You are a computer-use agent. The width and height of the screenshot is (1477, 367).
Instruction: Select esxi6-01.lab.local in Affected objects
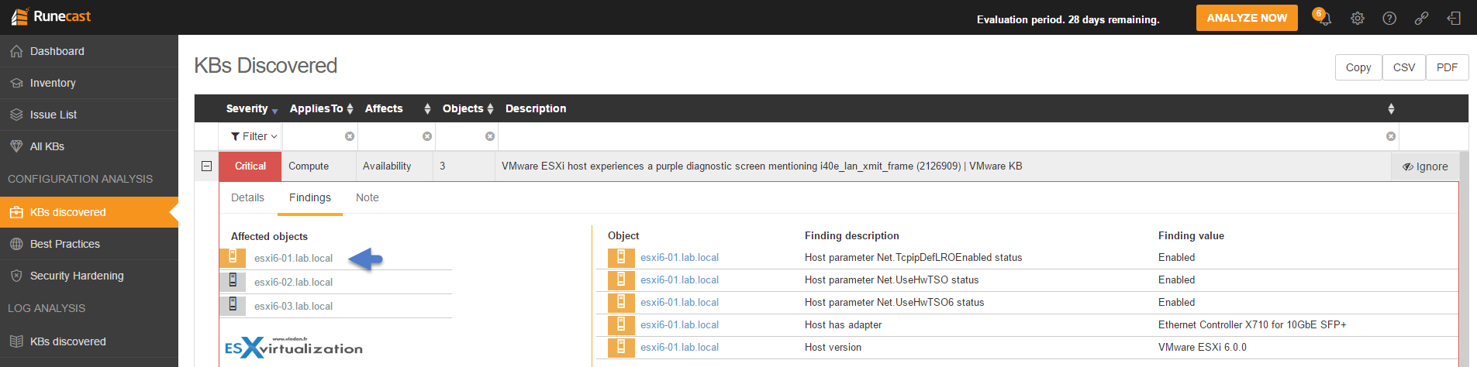pos(293,258)
